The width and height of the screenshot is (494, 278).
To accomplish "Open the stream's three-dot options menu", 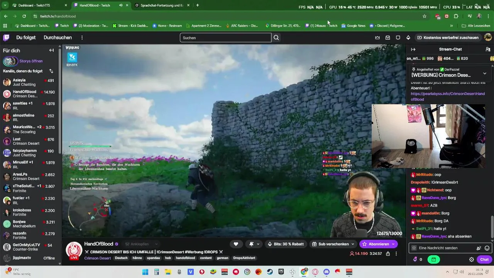I will click(x=396, y=254).
